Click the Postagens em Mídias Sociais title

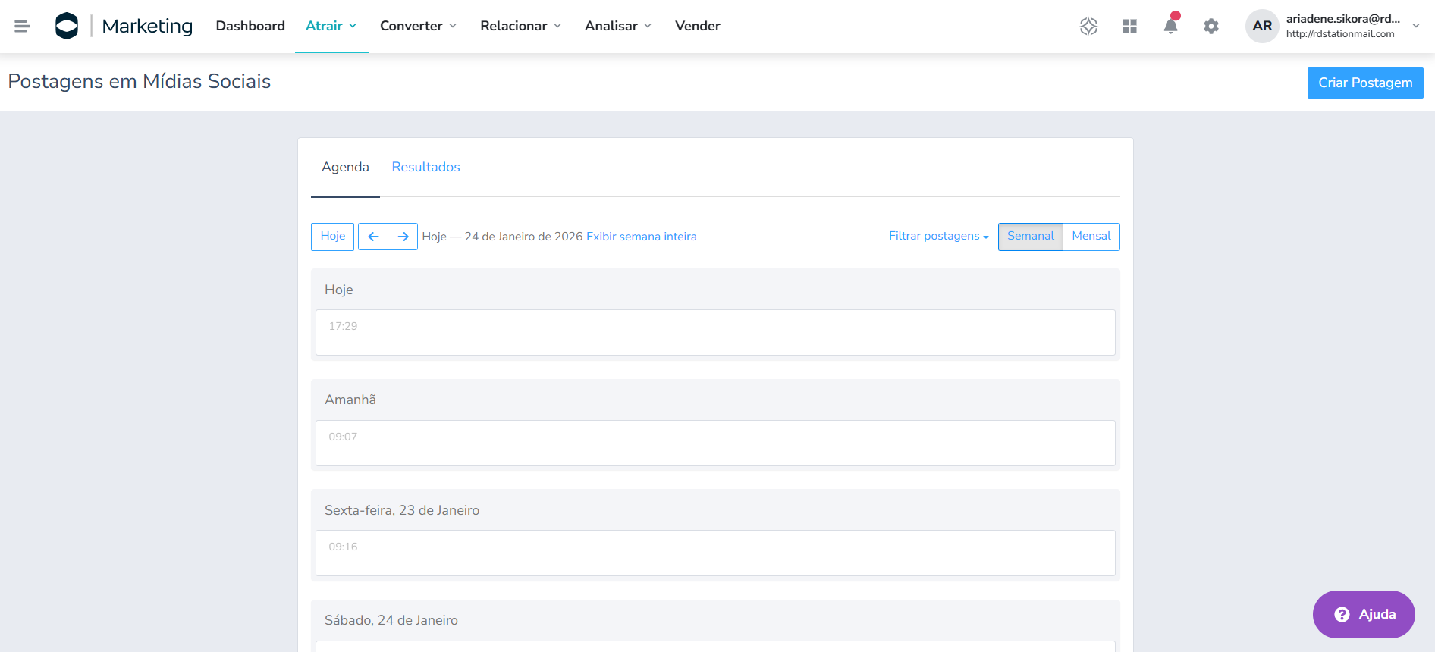tap(140, 81)
